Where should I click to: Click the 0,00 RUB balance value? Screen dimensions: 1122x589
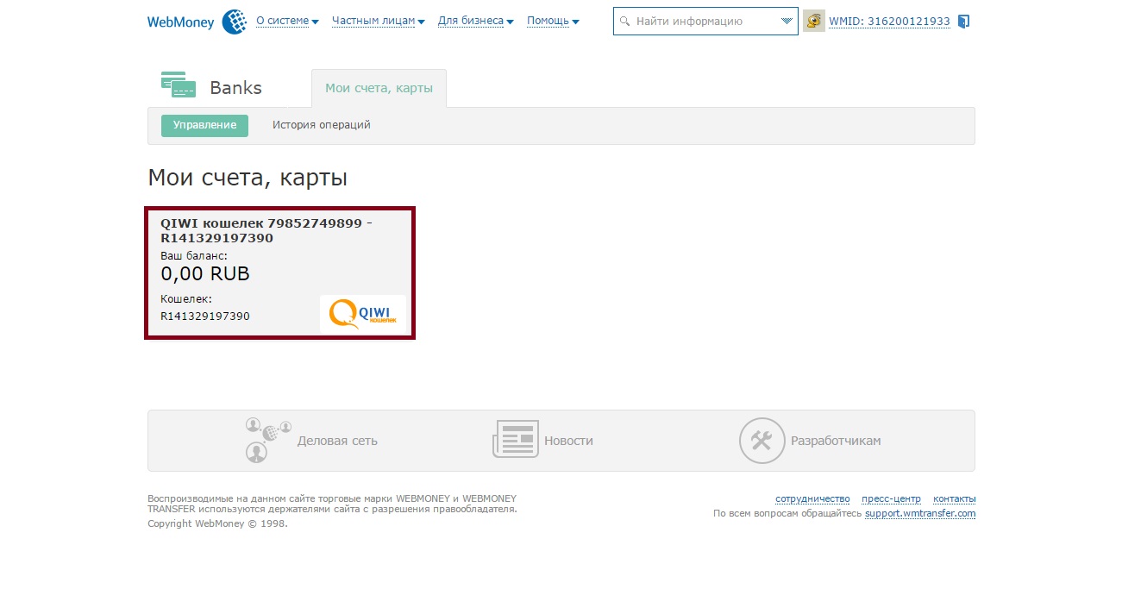(x=205, y=274)
